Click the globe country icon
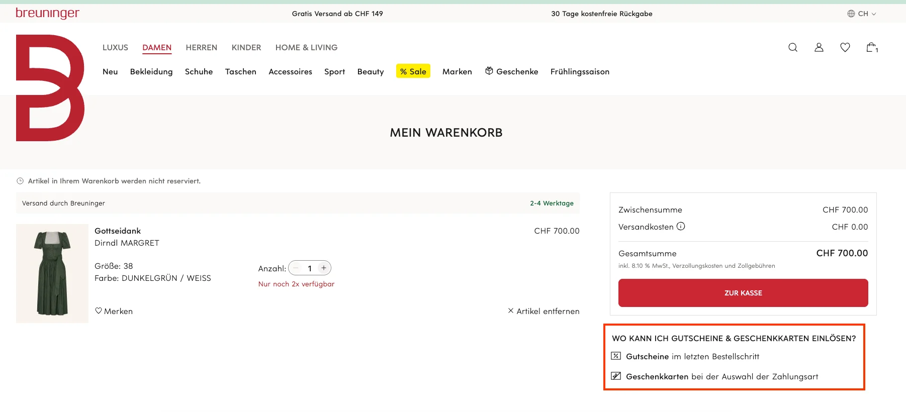This screenshot has width=906, height=412. pyautogui.click(x=851, y=14)
